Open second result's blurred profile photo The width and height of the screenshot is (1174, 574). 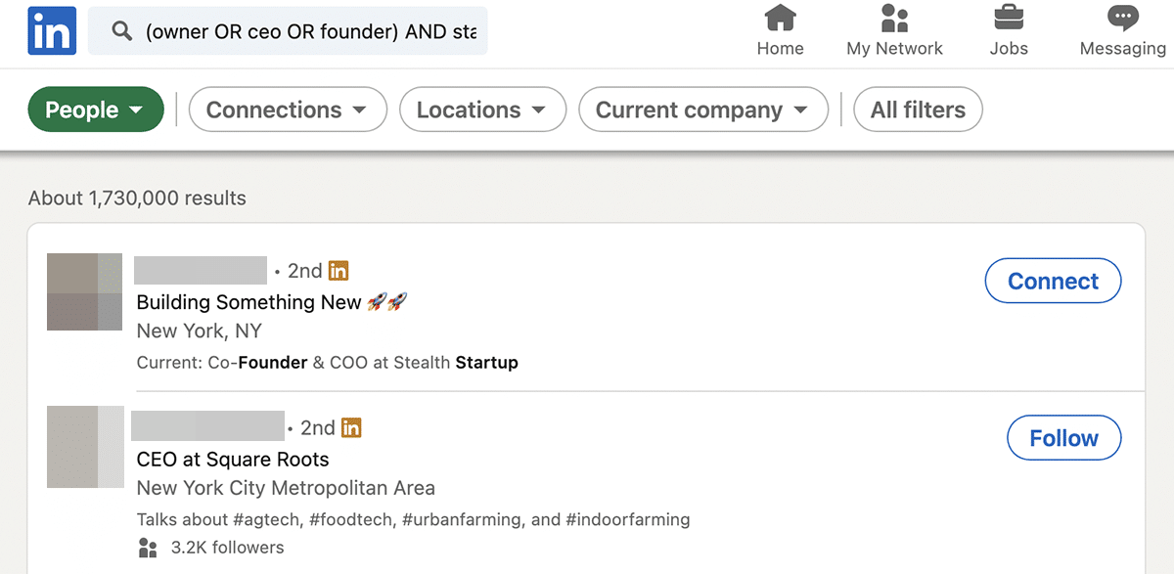85,447
